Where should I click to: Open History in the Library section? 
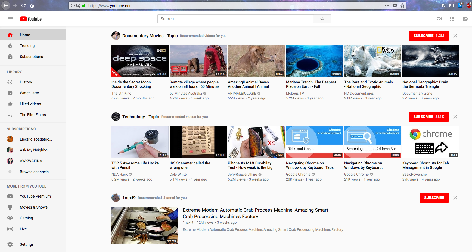(33, 82)
